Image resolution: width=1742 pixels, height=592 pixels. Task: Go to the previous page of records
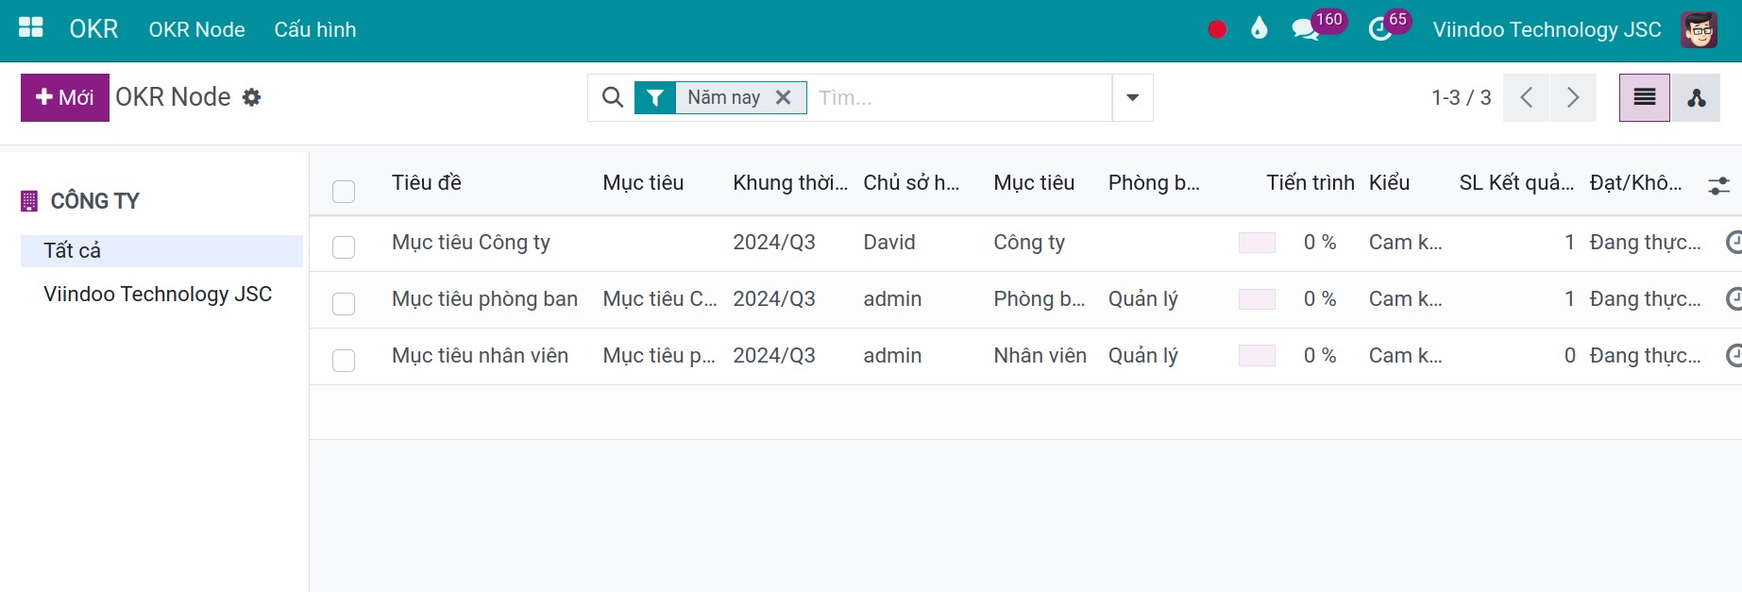click(1526, 97)
